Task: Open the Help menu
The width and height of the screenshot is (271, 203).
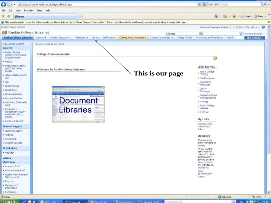Action: pyautogui.click(x=48, y=10)
